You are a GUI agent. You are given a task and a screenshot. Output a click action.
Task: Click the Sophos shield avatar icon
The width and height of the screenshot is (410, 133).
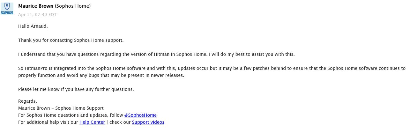point(7,9)
